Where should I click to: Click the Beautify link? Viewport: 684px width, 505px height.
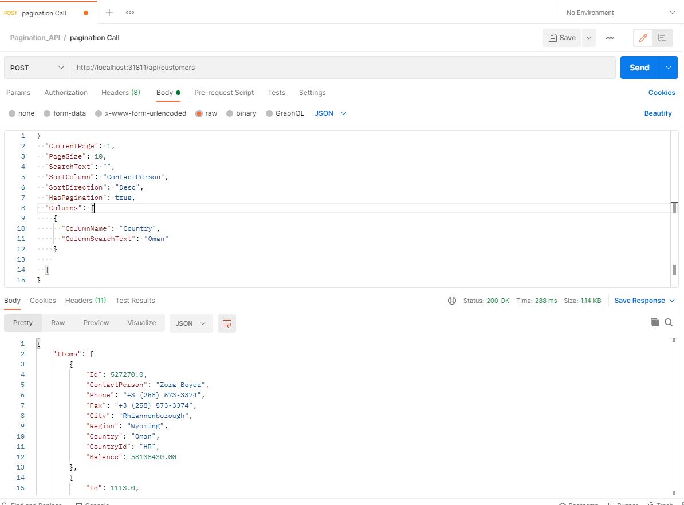tap(658, 113)
